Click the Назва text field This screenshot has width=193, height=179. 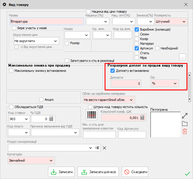[46, 21]
